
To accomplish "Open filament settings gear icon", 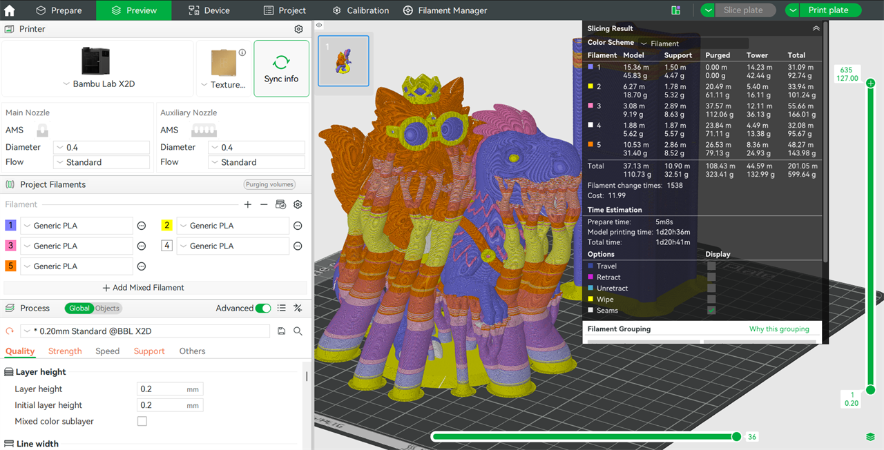I will click(298, 204).
